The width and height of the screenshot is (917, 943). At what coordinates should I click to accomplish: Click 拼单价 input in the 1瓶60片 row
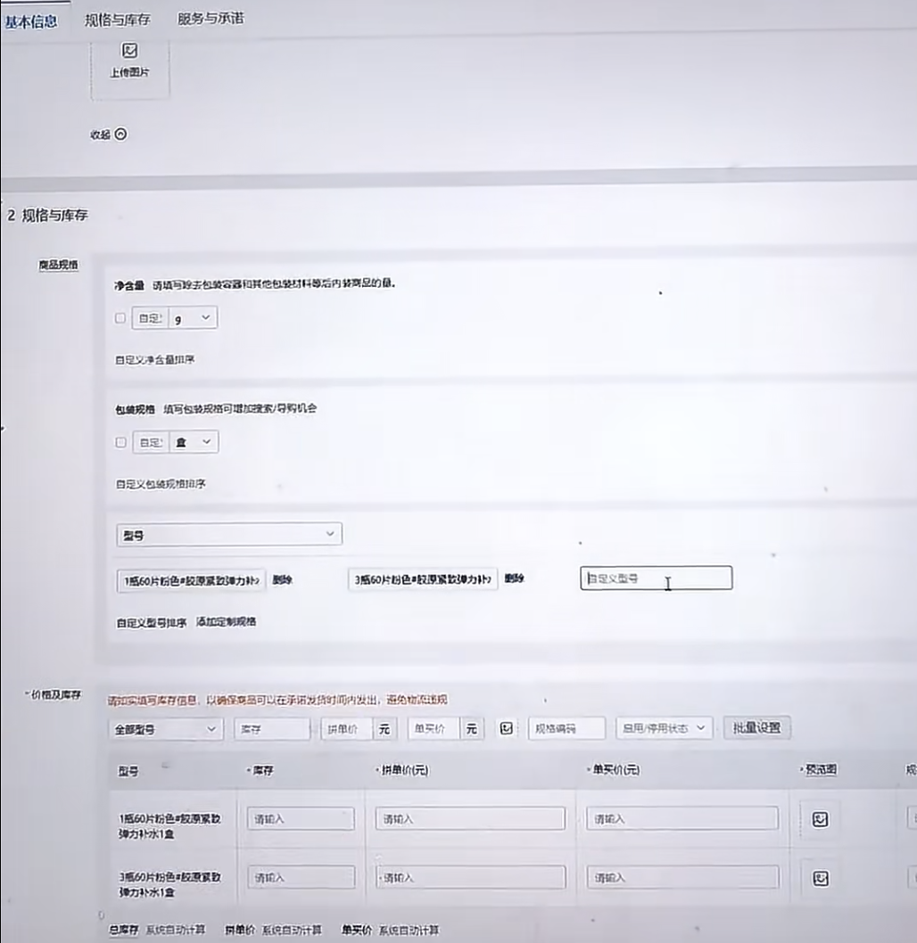pyautogui.click(x=470, y=819)
